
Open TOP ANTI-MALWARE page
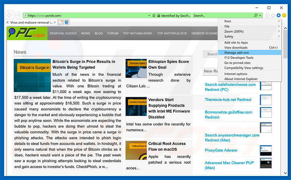[137, 33]
